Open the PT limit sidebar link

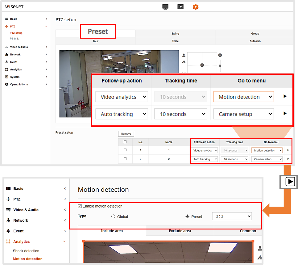click(x=14, y=39)
